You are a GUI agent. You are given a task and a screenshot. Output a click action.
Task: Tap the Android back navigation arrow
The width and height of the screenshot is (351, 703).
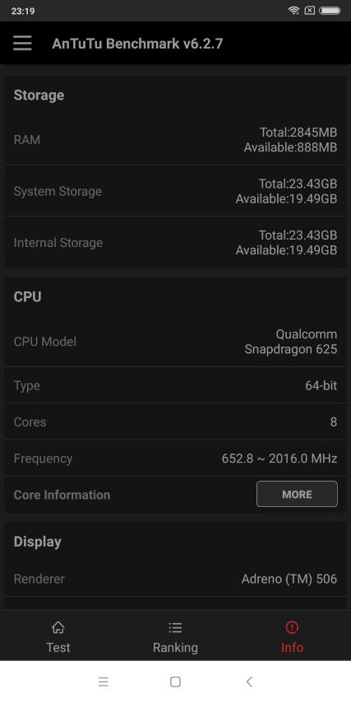click(249, 682)
